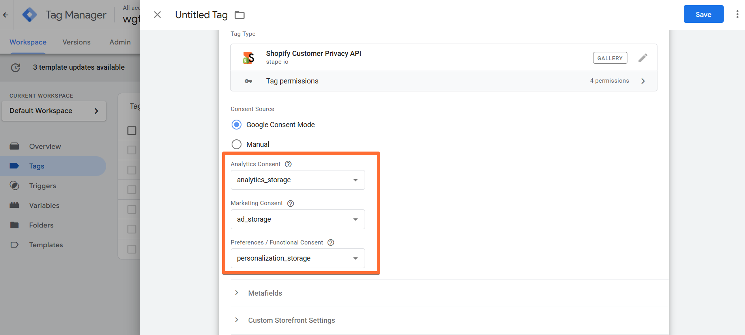
Task: Click the help icon beside Analytics Consent
Action: pyautogui.click(x=288, y=164)
